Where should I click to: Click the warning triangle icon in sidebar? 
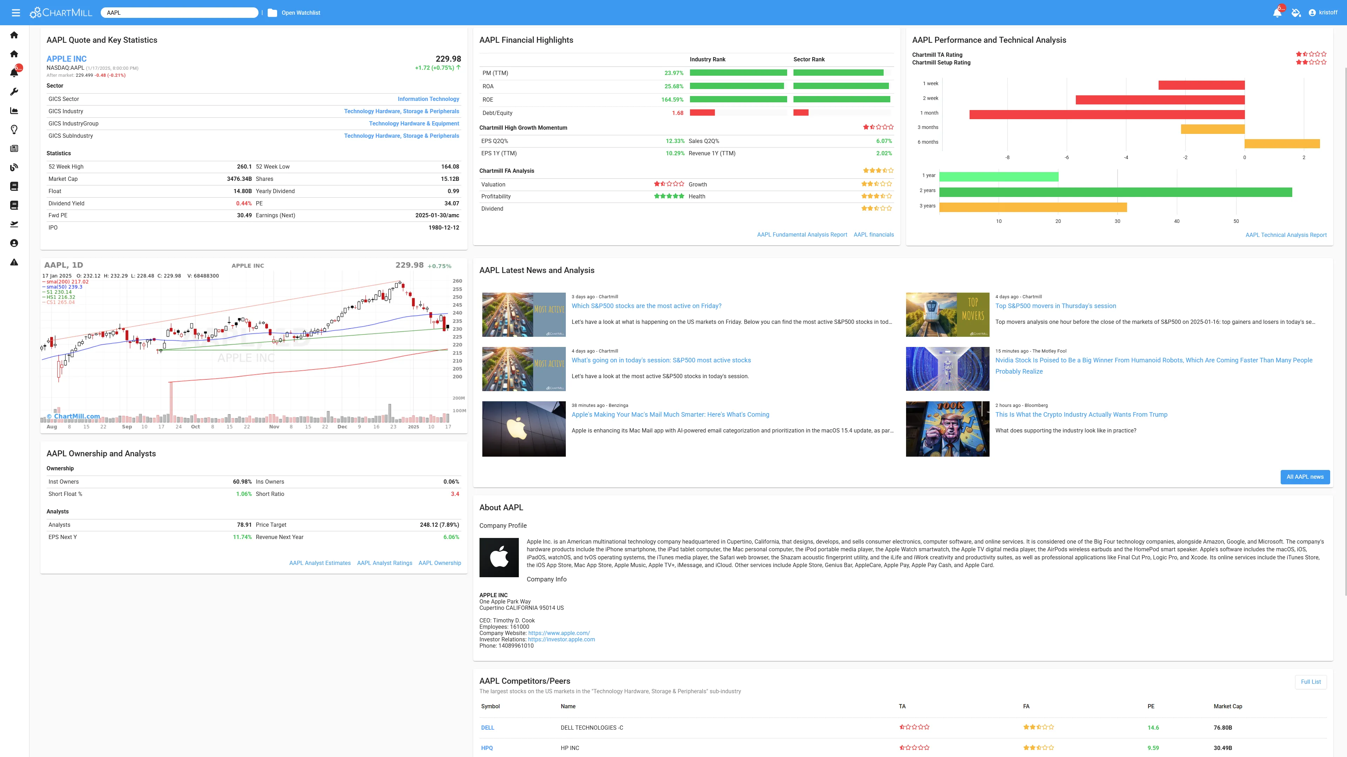click(14, 262)
